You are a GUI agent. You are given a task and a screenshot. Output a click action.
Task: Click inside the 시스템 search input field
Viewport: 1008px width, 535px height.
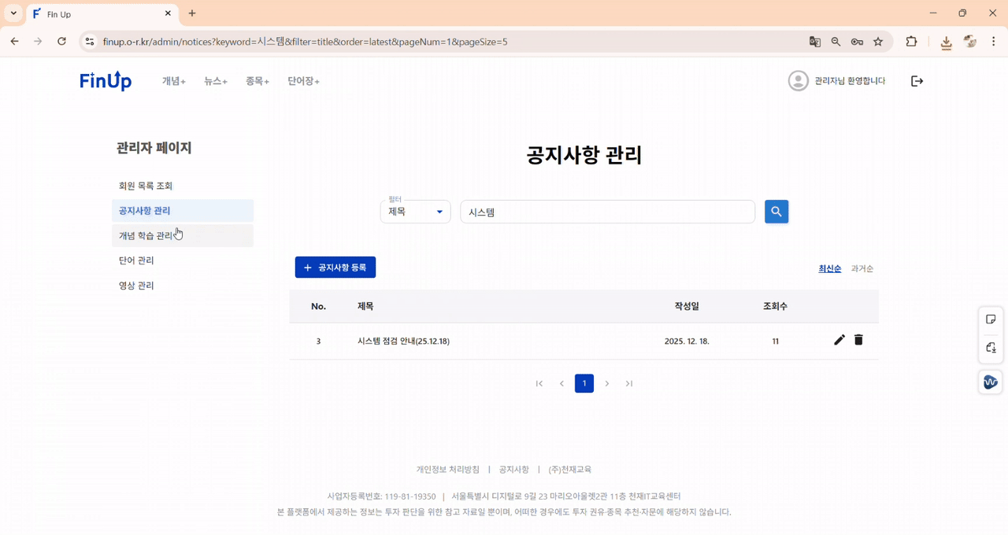click(606, 211)
